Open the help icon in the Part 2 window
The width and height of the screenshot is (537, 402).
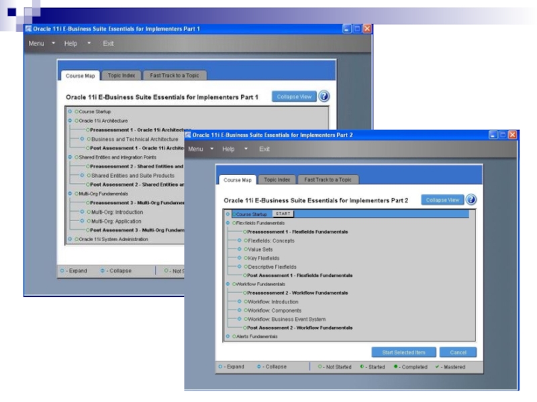click(471, 200)
